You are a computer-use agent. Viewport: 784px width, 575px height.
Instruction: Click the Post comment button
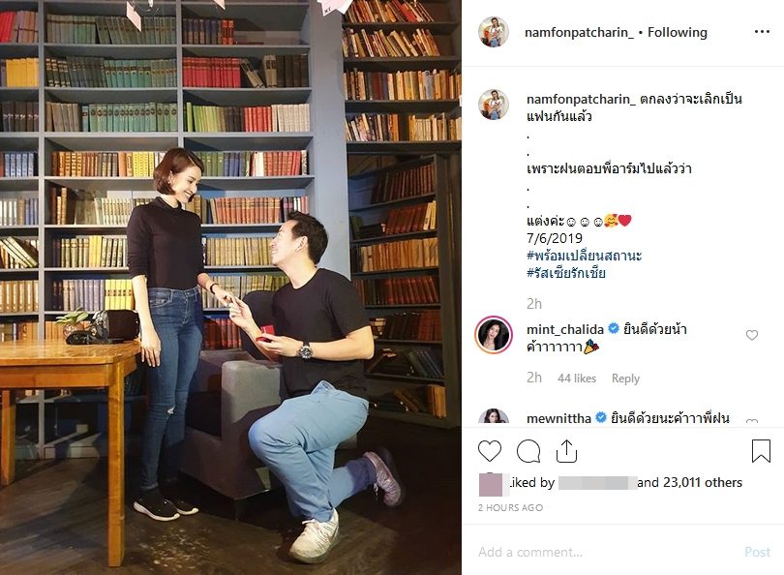[758, 552]
